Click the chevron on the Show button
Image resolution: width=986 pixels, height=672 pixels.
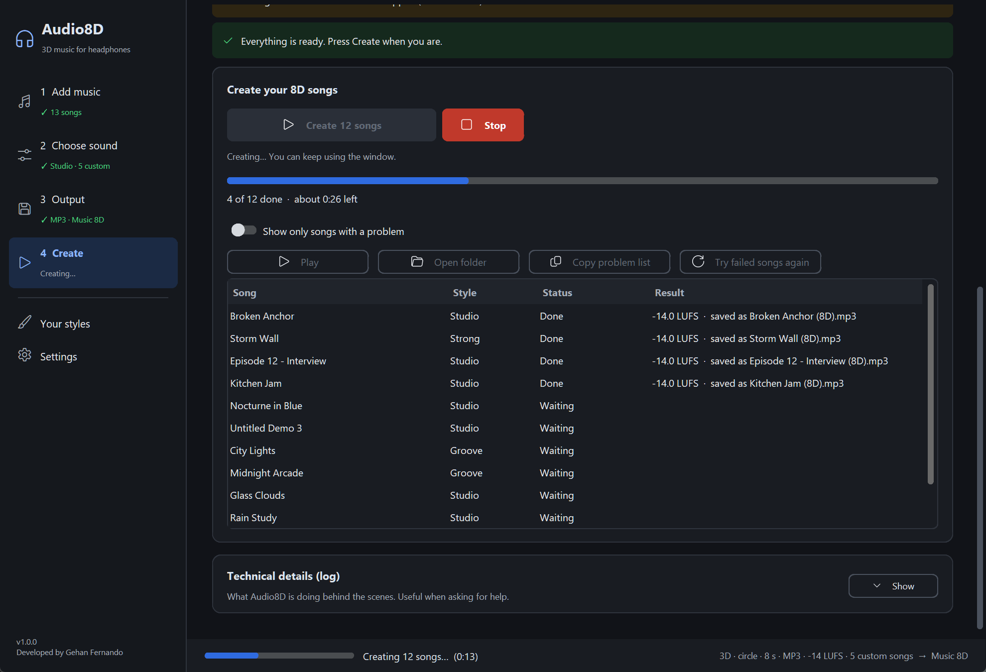[x=877, y=585]
